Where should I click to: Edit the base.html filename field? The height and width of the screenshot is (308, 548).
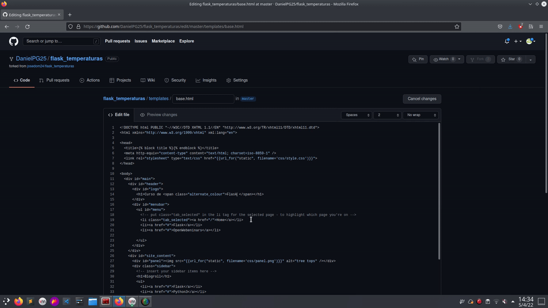203,99
